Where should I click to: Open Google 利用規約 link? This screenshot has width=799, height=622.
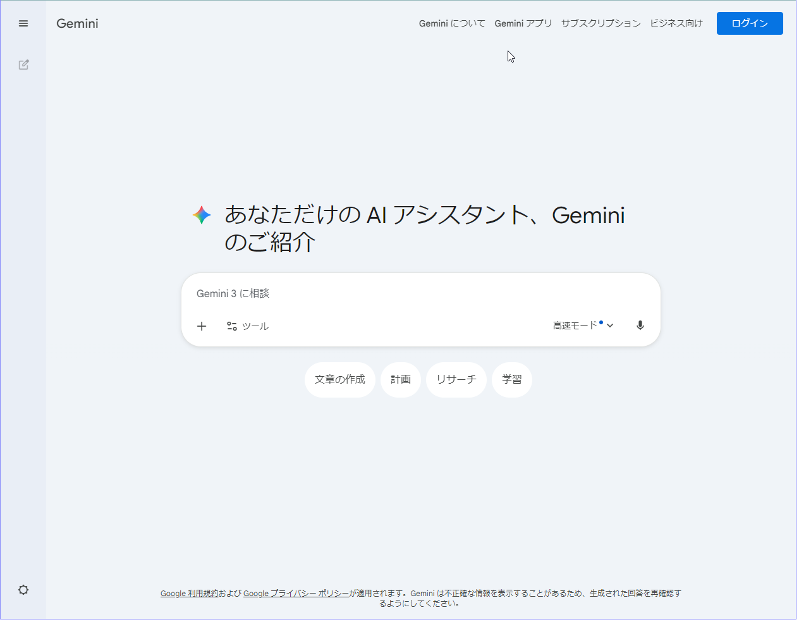(189, 594)
